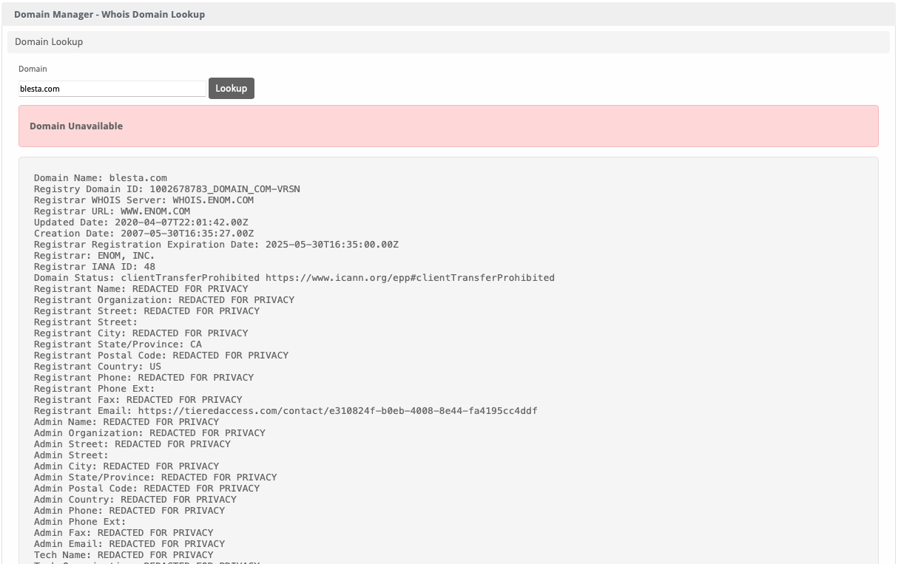
Task: Click the Admin Email line
Action: [x=129, y=544]
